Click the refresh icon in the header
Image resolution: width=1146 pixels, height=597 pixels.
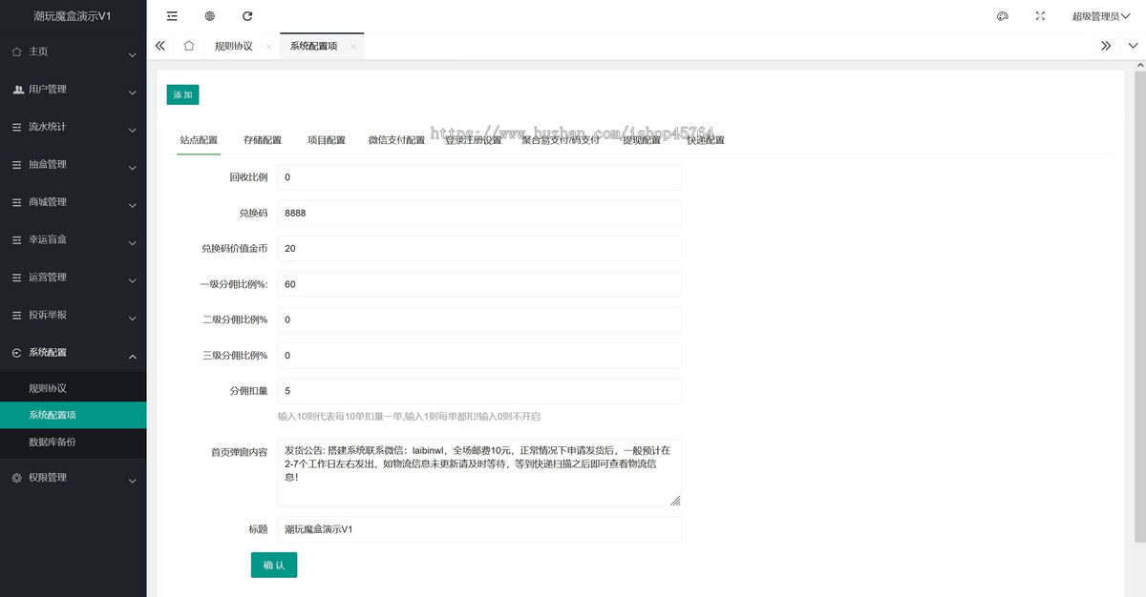[x=247, y=16]
